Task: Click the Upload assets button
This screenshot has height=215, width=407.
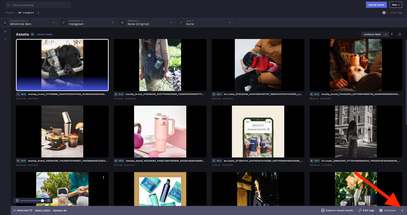Action: tap(376, 5)
